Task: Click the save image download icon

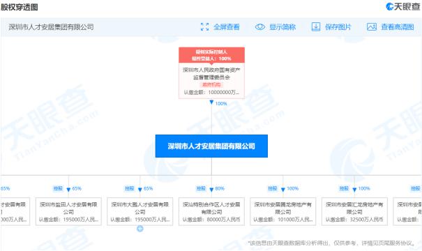Action: (316, 27)
